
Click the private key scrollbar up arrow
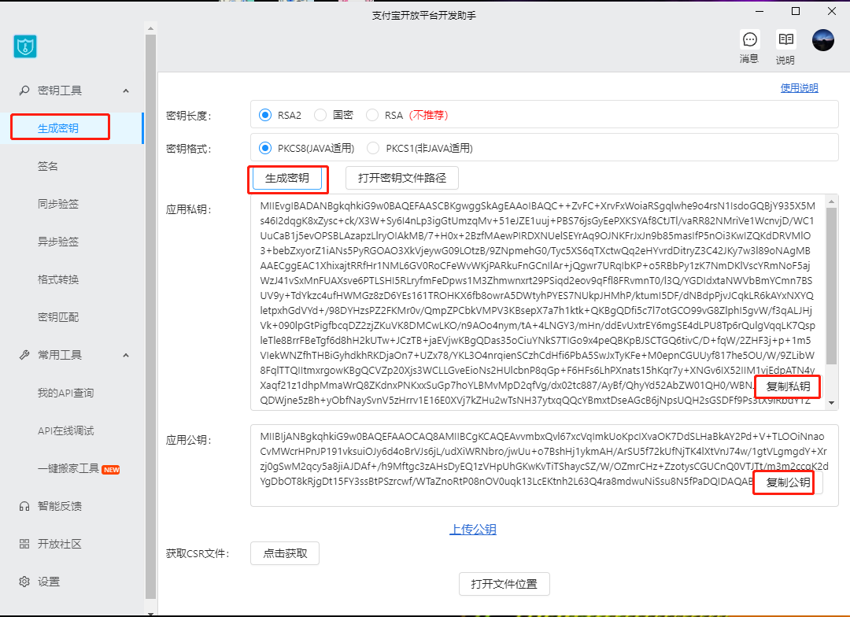[x=832, y=201]
